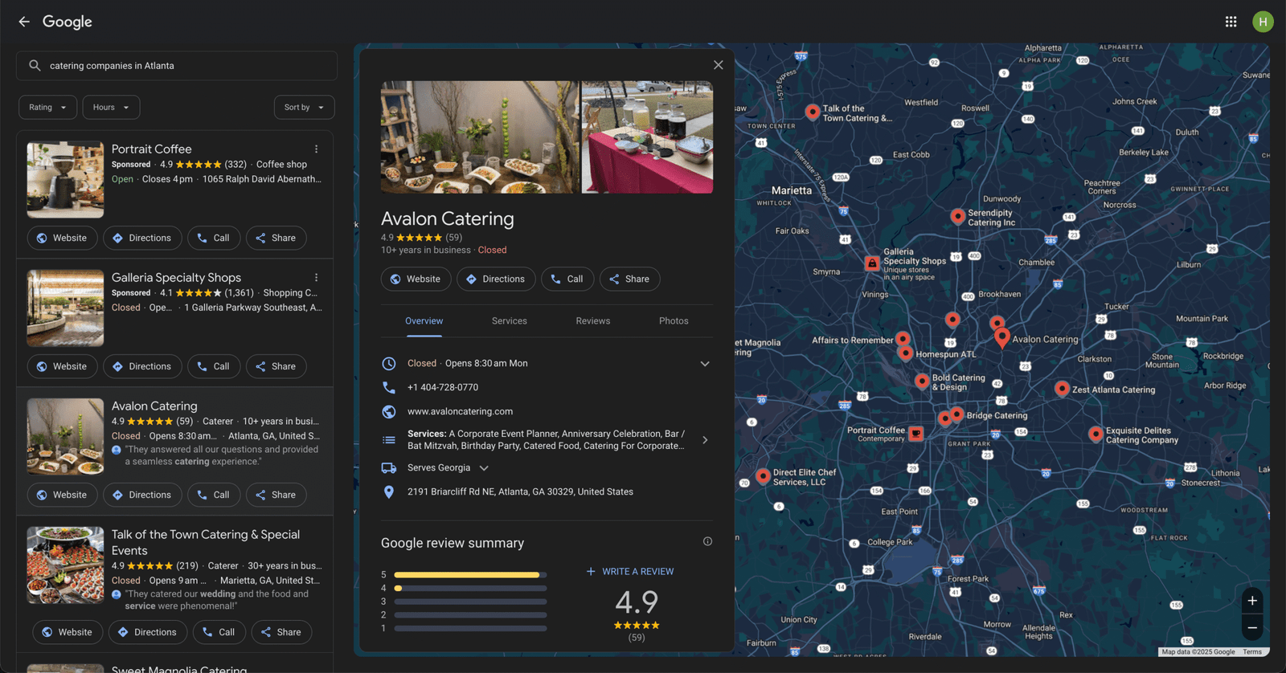The height and width of the screenshot is (673, 1286).
Task: Click the Homespun ATL map pin
Action: pyautogui.click(x=906, y=353)
